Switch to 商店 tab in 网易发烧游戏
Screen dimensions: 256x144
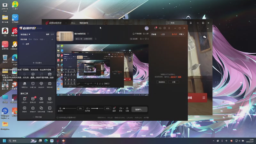[73, 23]
